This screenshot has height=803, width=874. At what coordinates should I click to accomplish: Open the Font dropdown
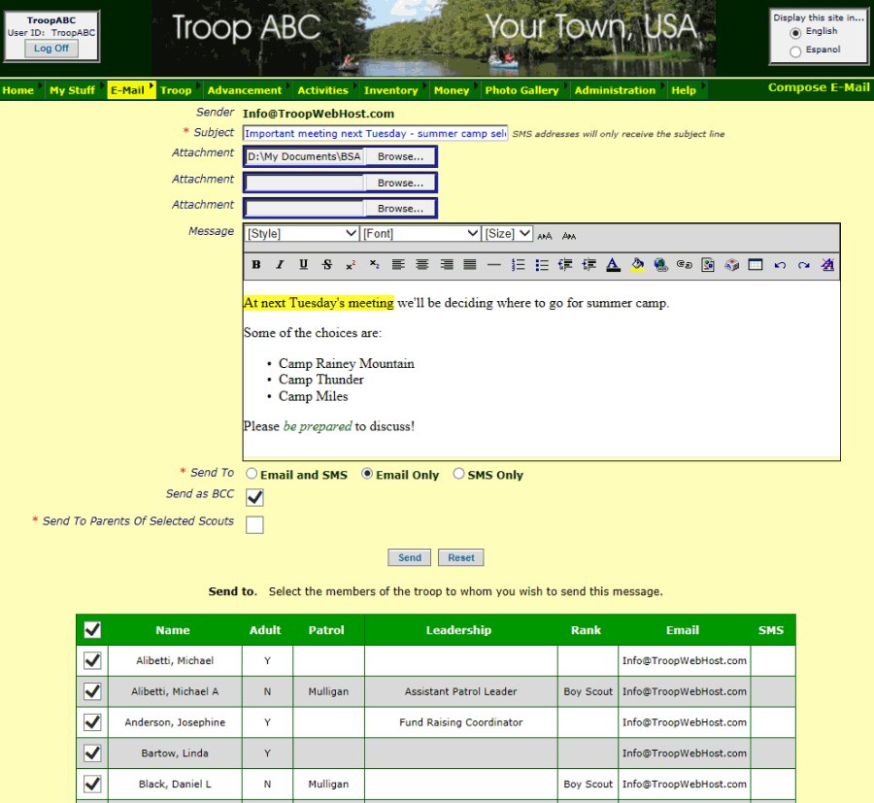click(x=420, y=233)
